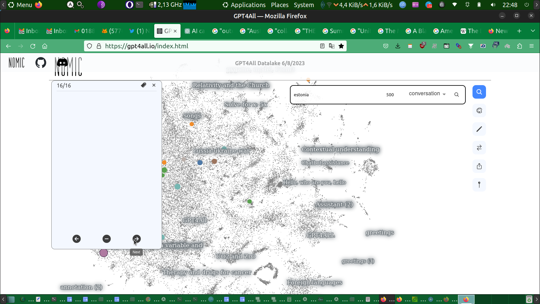The height and width of the screenshot is (304, 540).
Task: Click the tag icon in the 16/16 panel
Action: 143,85
